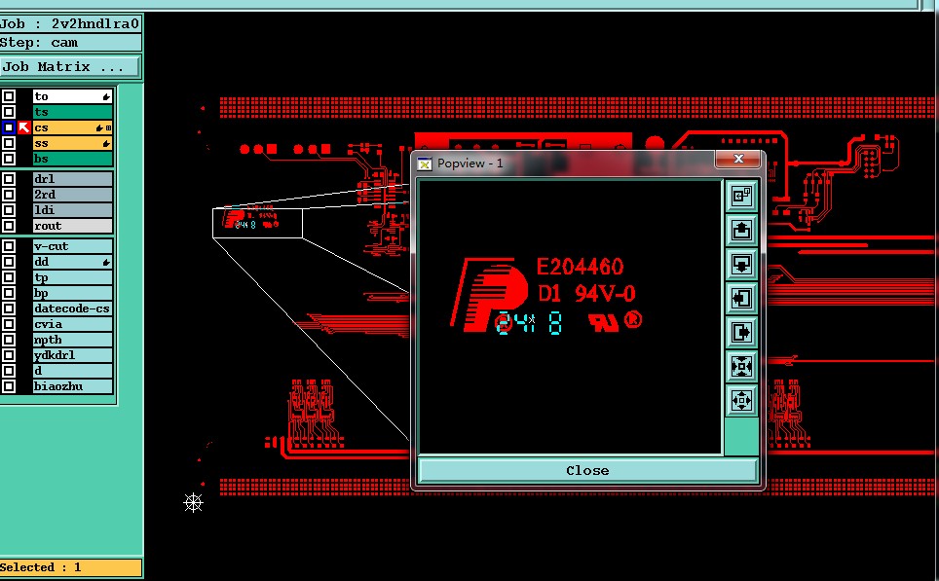The image size is (939, 581).
Task: Toggle display checkbox for '2rd' layer
Action: pos(9,195)
